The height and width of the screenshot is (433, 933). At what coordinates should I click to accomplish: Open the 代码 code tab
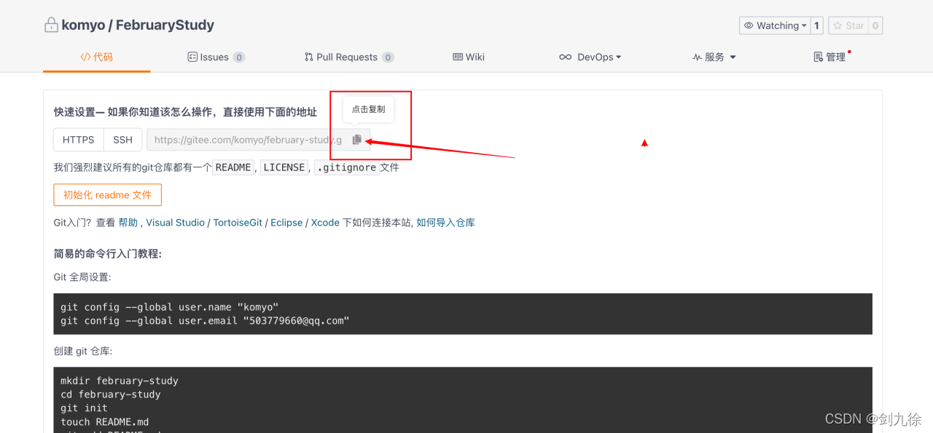97,57
